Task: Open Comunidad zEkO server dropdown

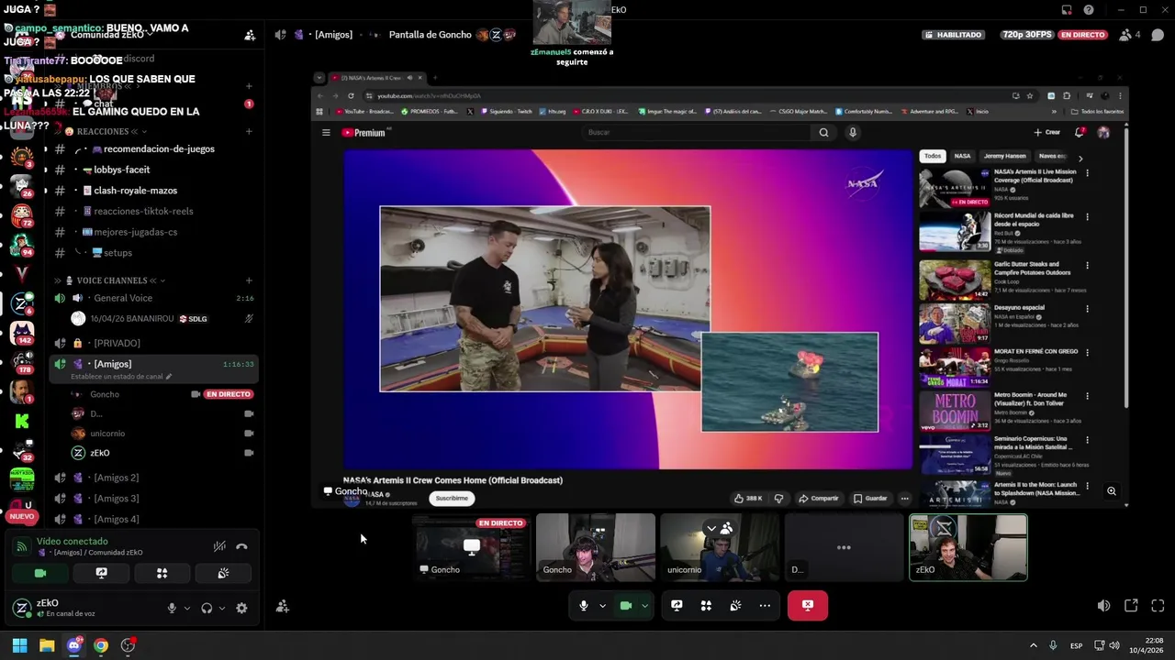Action: pos(111,35)
